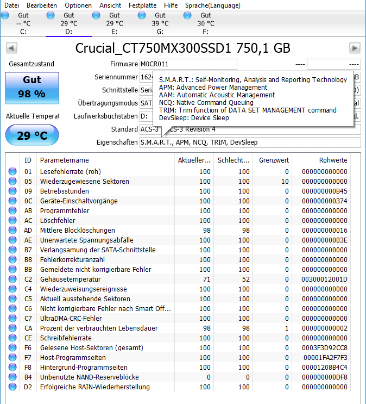Screen dimensions: 366x404
Task: Click status icon for Erfolgreiche RAIN-Wiederherstellung
Action: coord(12,387)
